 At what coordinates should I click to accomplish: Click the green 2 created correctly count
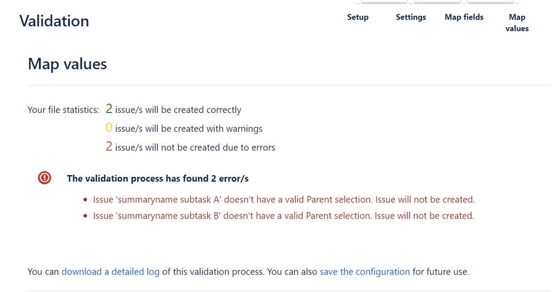[109, 109]
